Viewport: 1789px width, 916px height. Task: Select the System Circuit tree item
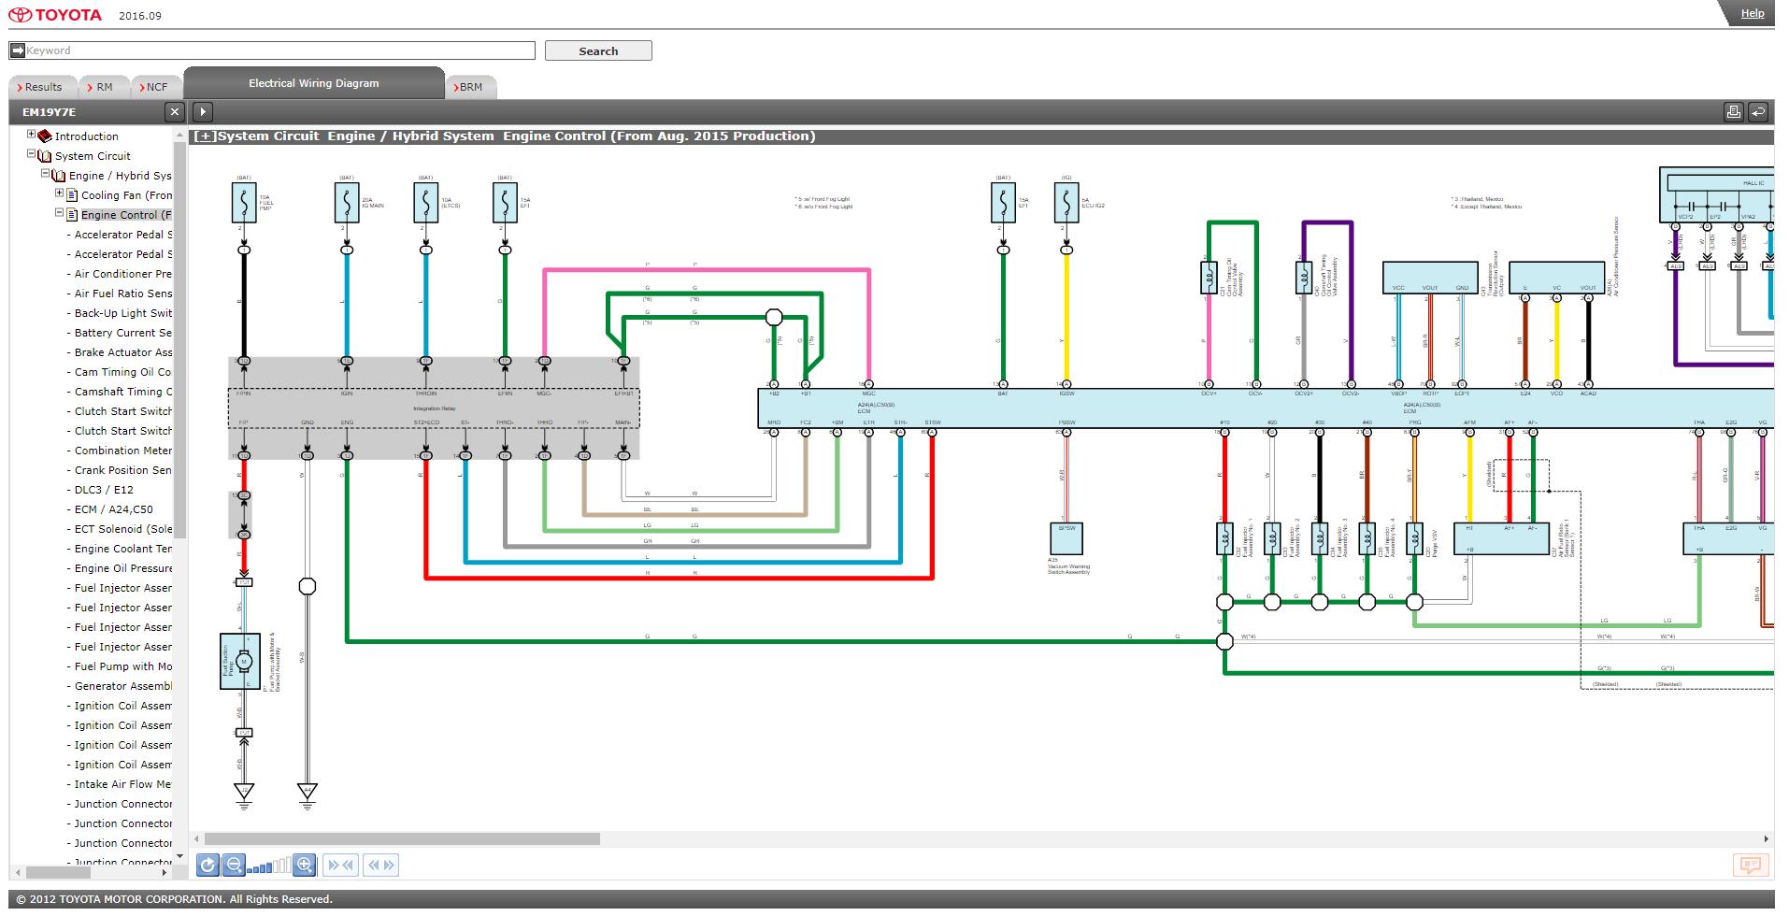pyautogui.click(x=93, y=156)
